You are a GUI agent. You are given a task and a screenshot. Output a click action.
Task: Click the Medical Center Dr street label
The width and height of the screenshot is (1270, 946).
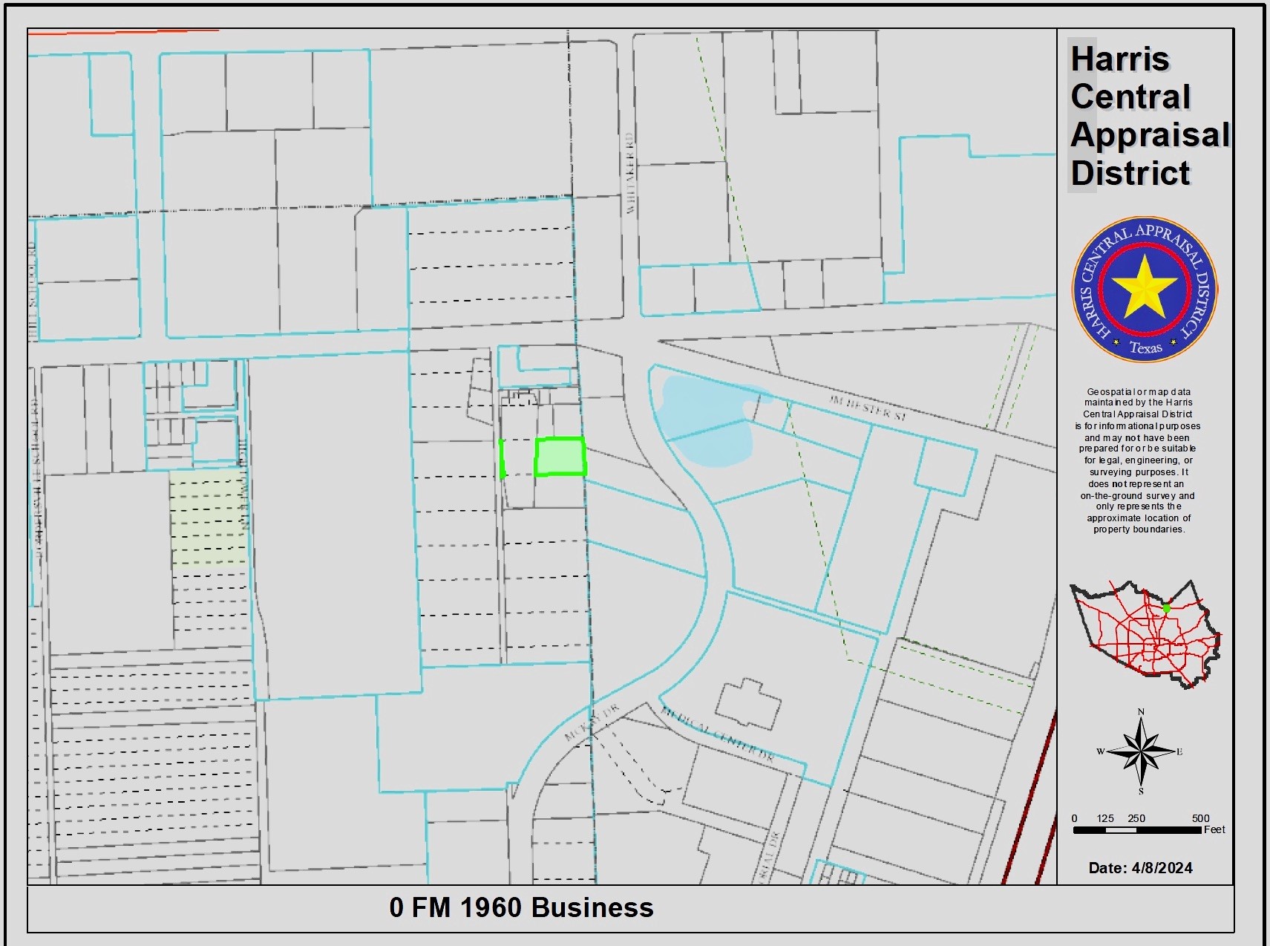pyautogui.click(x=717, y=734)
